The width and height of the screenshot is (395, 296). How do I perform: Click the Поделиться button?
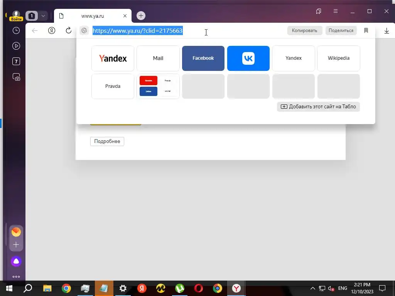pos(341,30)
